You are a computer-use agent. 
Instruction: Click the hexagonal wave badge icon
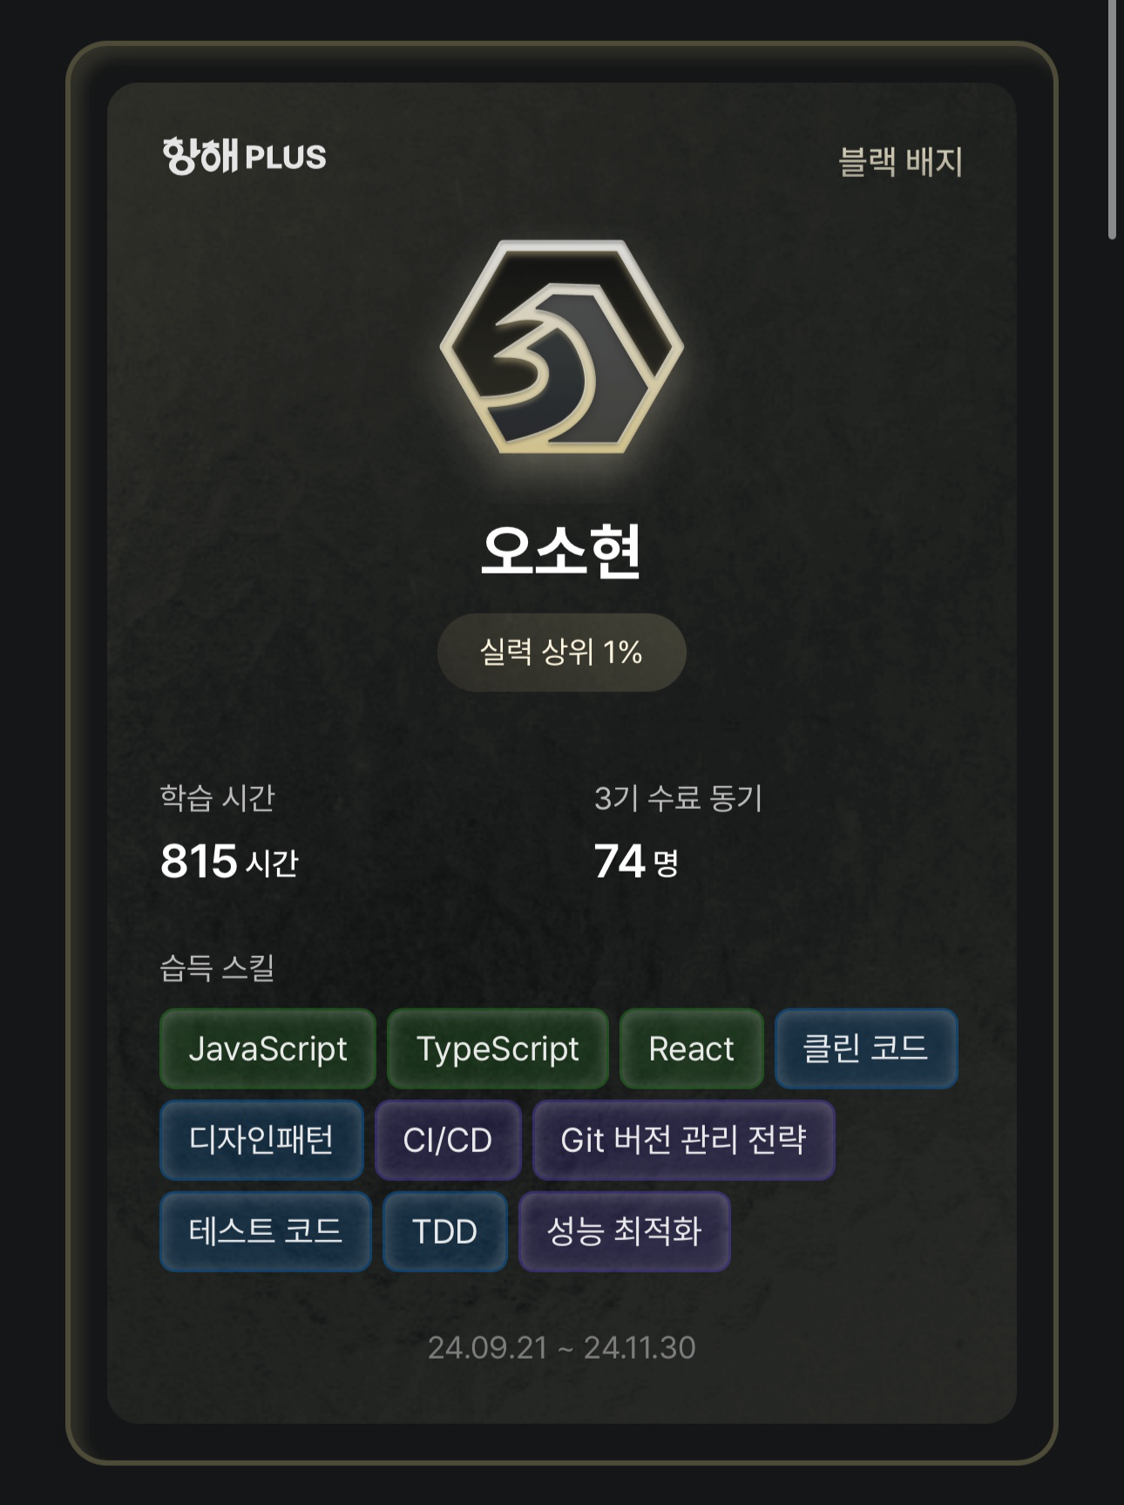pos(562,347)
